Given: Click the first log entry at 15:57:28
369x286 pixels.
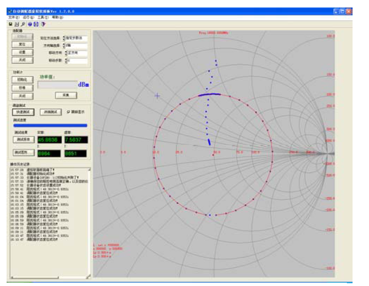Looking at the screenshot, I should pyautogui.click(x=32, y=170).
